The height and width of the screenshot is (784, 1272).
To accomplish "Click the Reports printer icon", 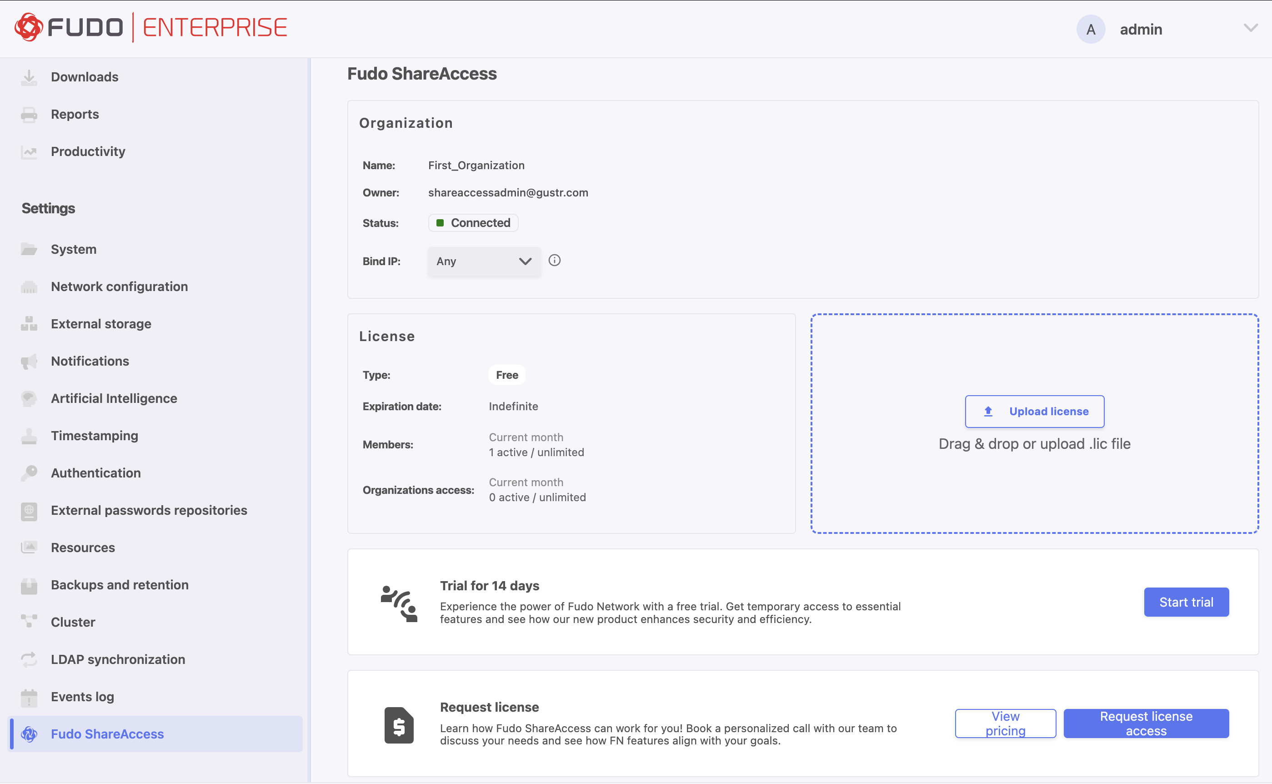I will pyautogui.click(x=29, y=115).
